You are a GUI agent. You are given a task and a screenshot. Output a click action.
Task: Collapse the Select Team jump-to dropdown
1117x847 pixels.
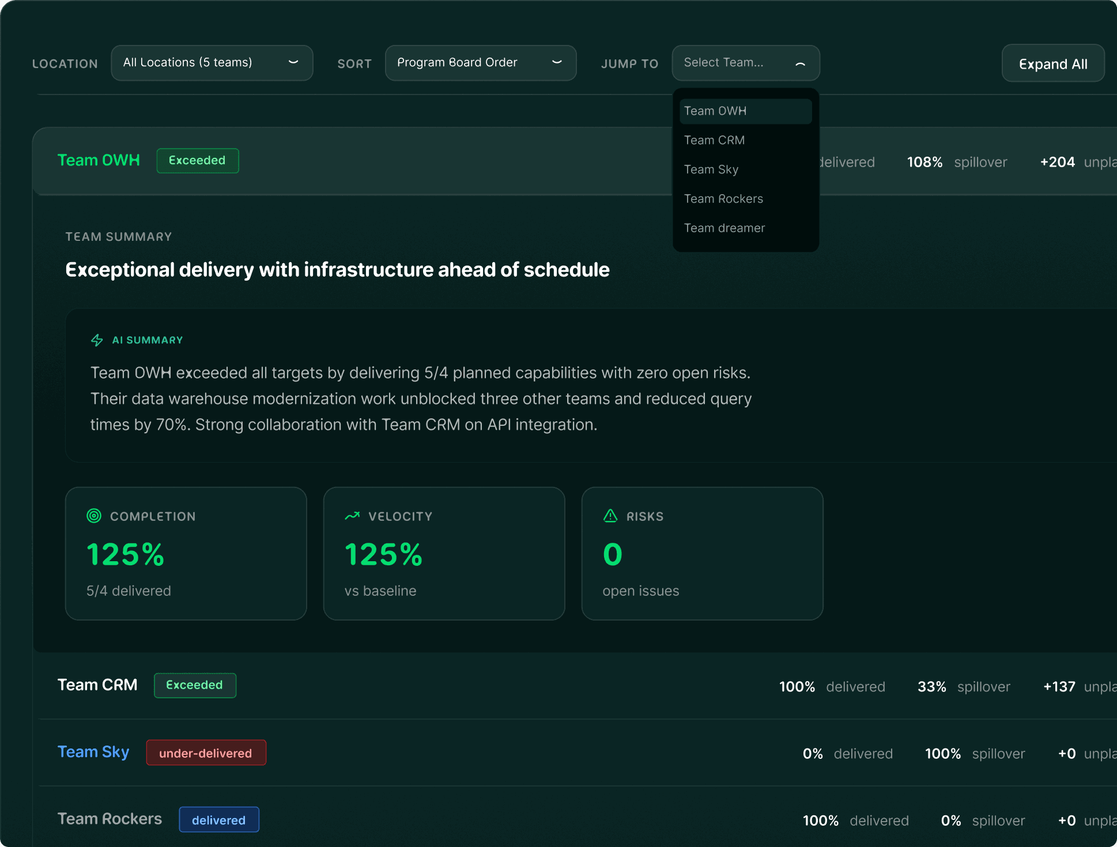pyautogui.click(x=746, y=63)
